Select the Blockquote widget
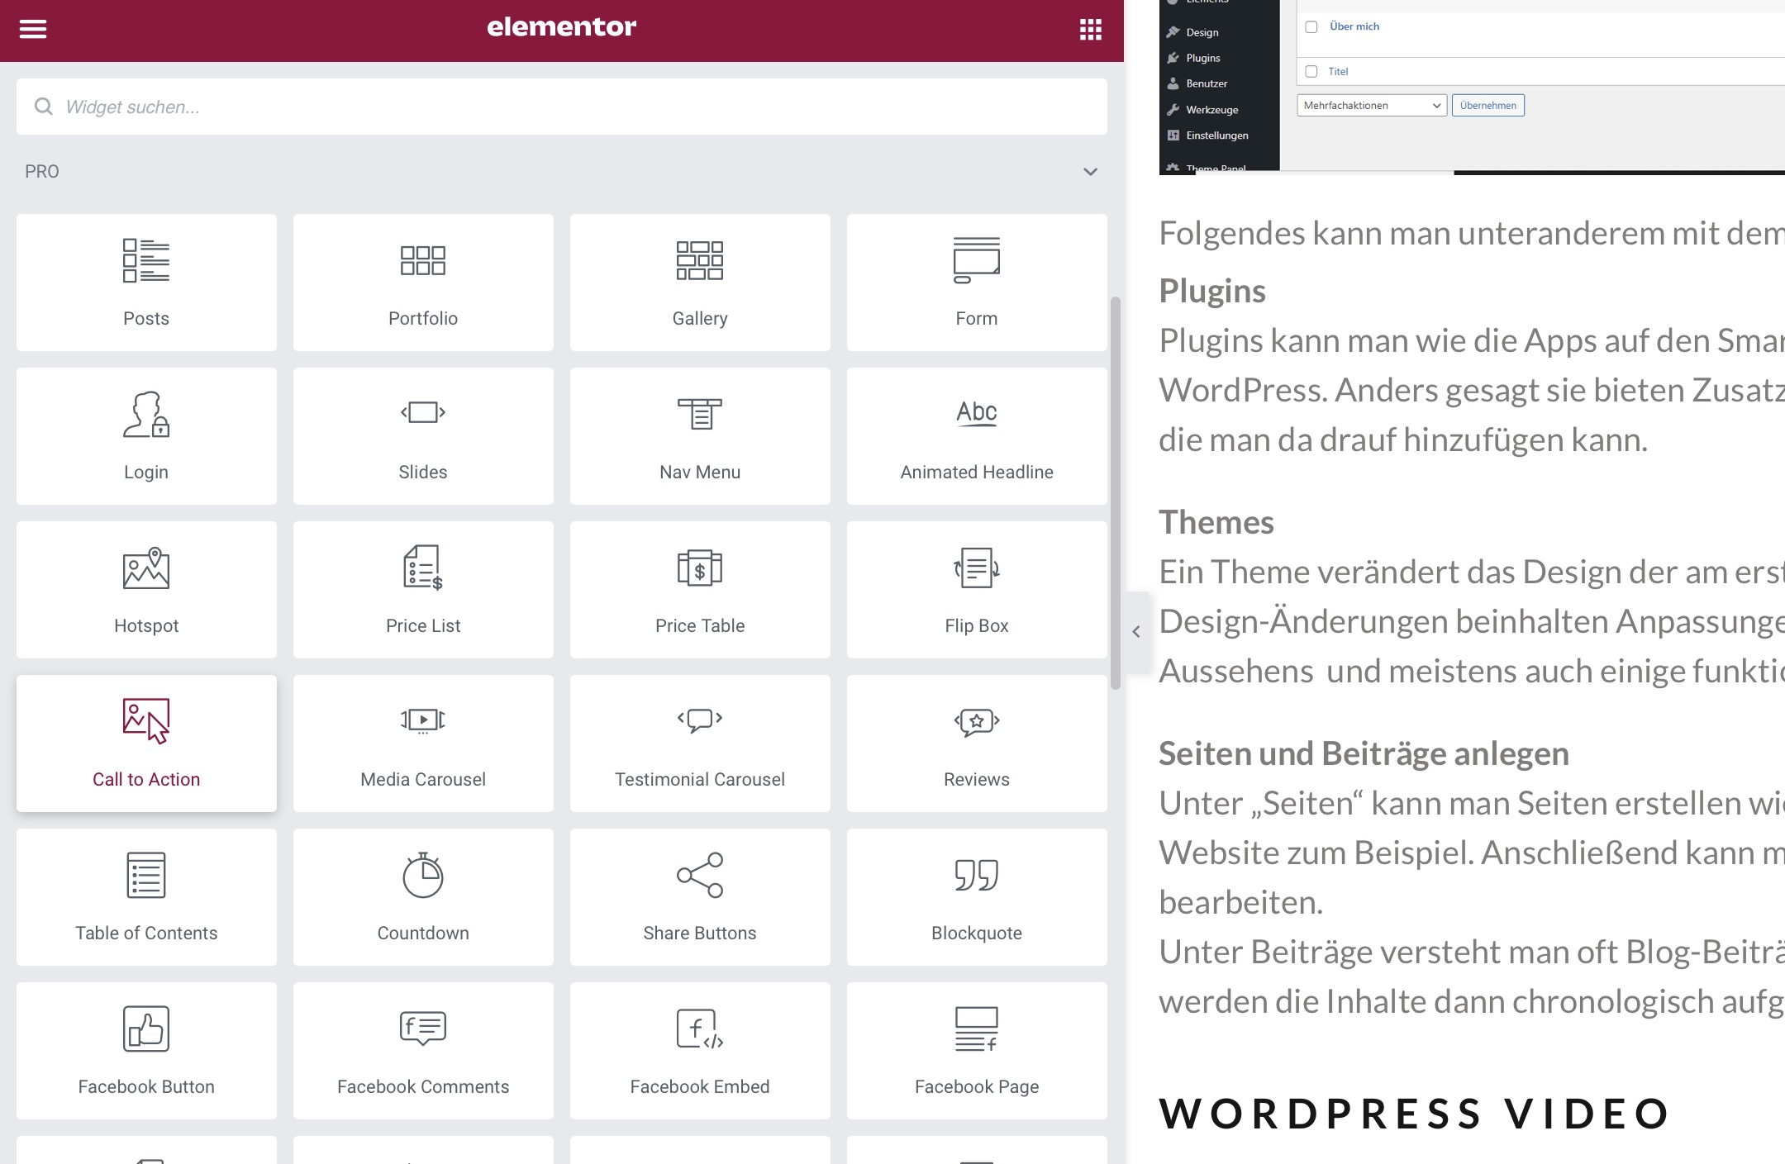The image size is (1785, 1164). [x=977, y=897]
